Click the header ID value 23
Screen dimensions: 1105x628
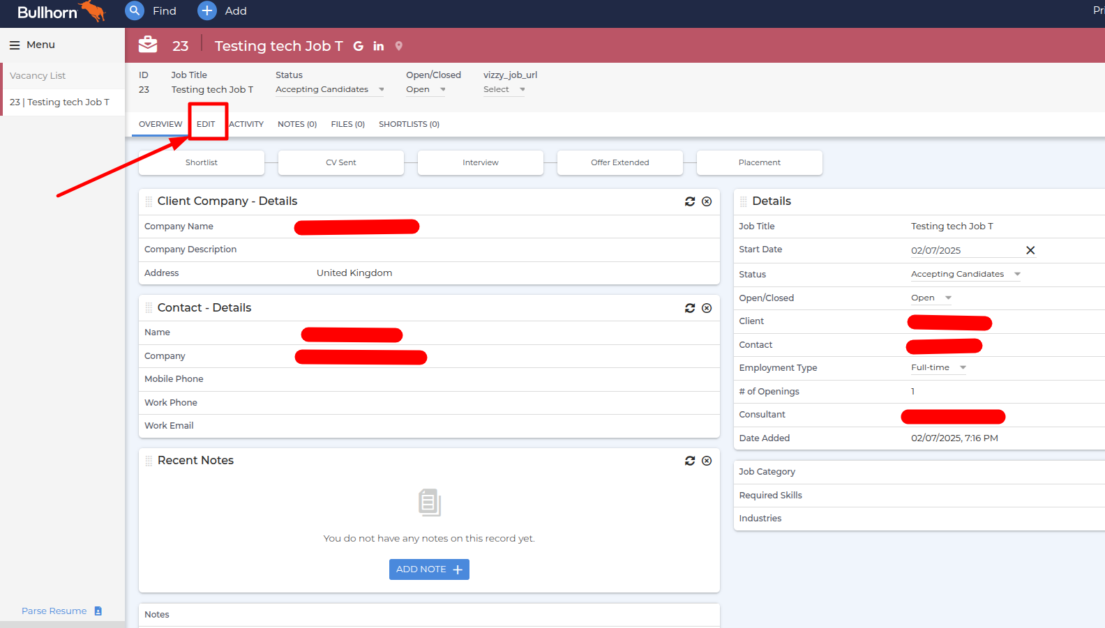(x=144, y=89)
